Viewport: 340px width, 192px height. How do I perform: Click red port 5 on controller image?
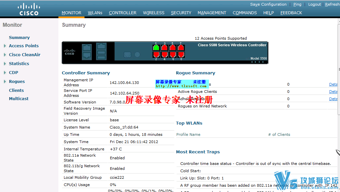coord(173,48)
